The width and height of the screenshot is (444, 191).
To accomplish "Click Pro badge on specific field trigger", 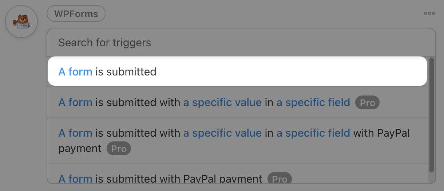I will 367,103.
